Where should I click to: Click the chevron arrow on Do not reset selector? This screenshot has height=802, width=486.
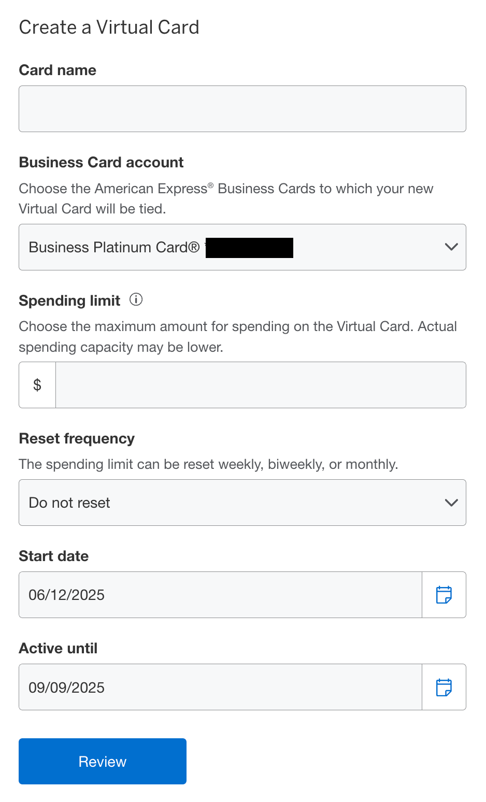click(451, 503)
